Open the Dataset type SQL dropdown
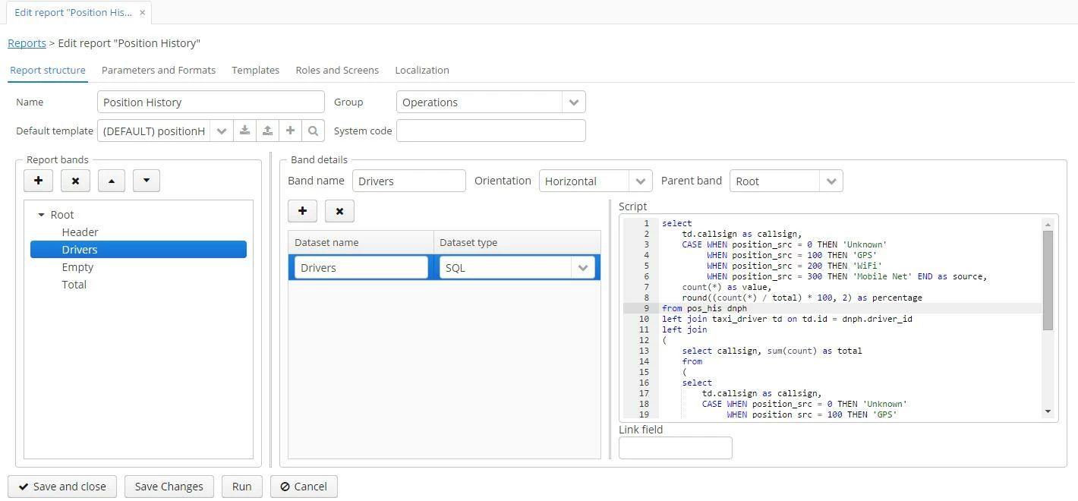 (x=582, y=267)
